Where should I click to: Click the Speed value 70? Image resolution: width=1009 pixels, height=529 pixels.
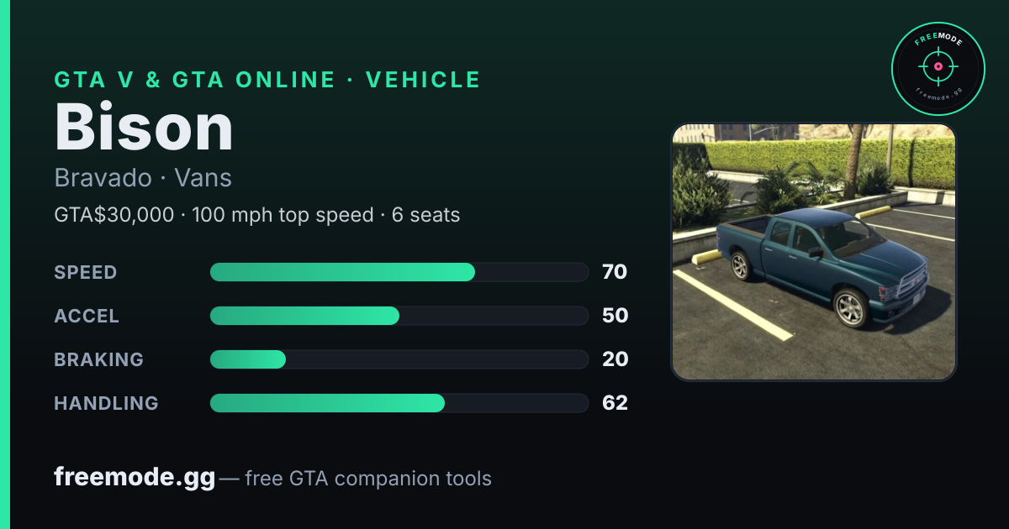coord(615,272)
